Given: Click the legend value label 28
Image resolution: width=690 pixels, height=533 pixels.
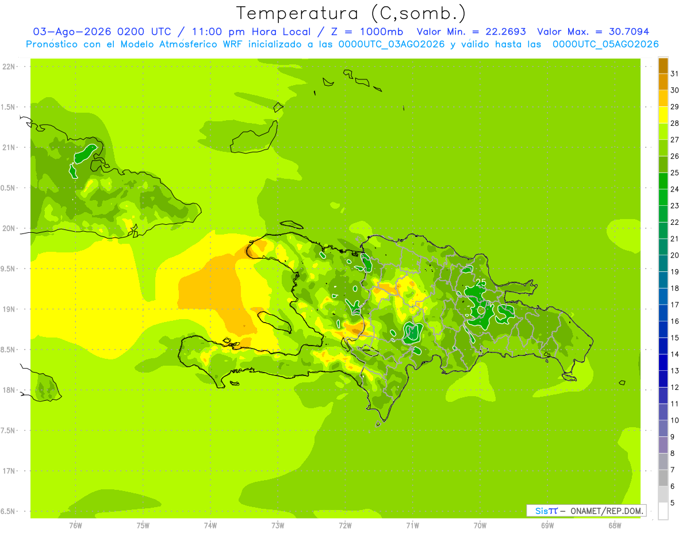Looking at the screenshot, I should [x=674, y=123].
